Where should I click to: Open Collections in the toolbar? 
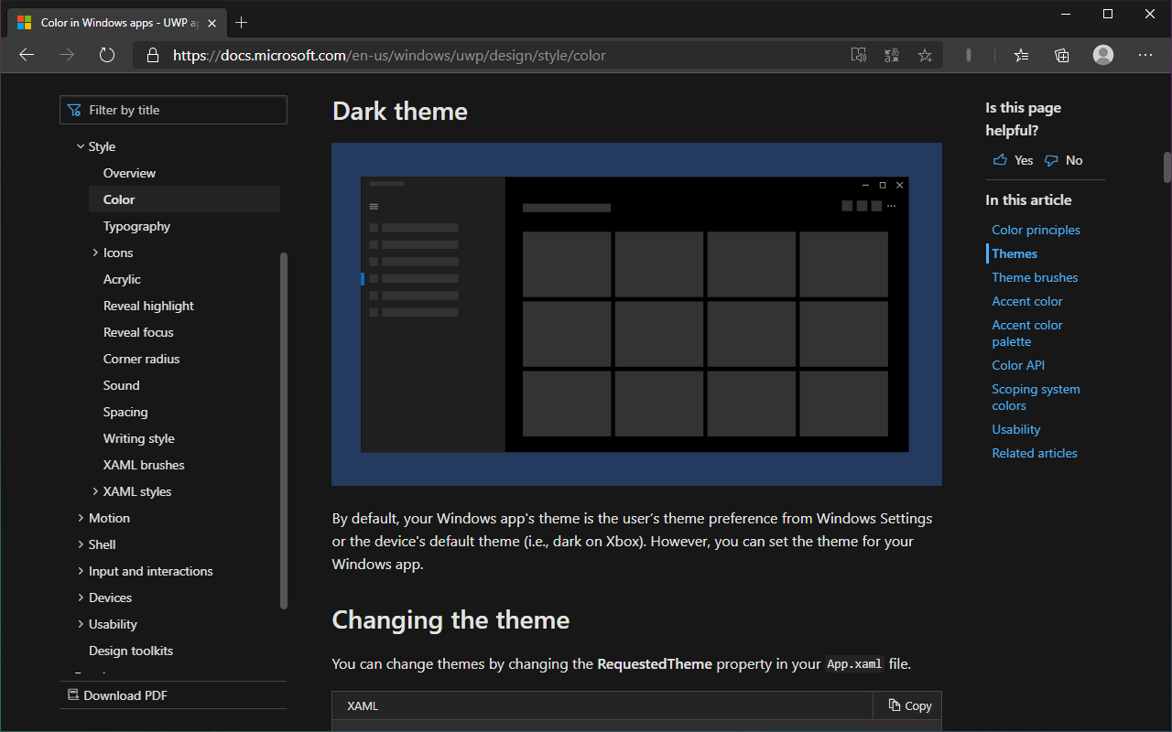(x=1061, y=55)
